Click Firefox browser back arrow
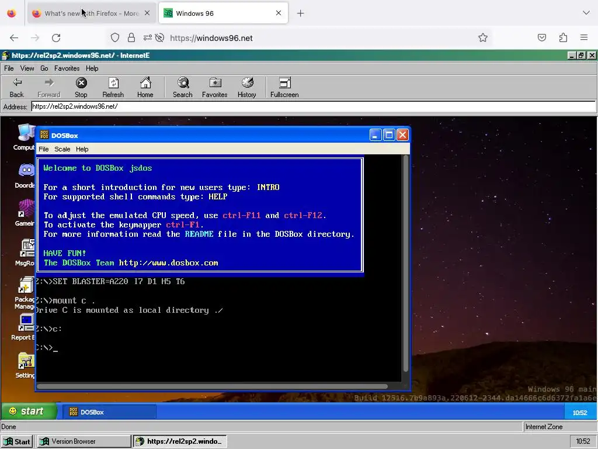 14,38
